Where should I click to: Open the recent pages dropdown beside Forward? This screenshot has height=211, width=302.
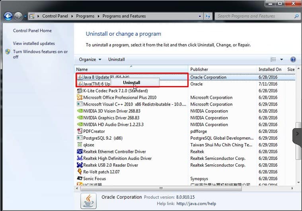point(25,16)
